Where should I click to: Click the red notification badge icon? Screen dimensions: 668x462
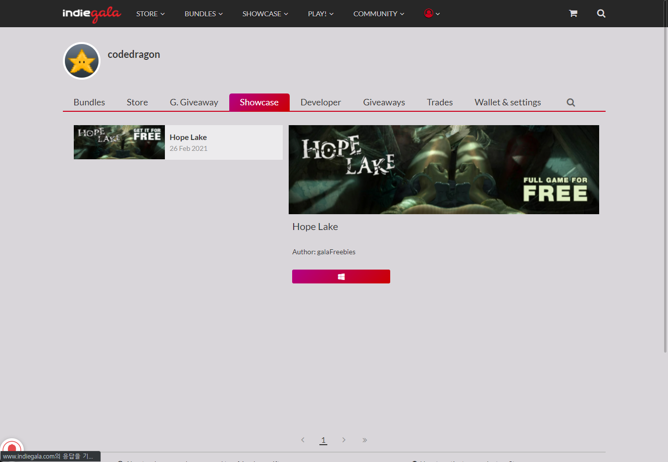[x=12, y=447]
